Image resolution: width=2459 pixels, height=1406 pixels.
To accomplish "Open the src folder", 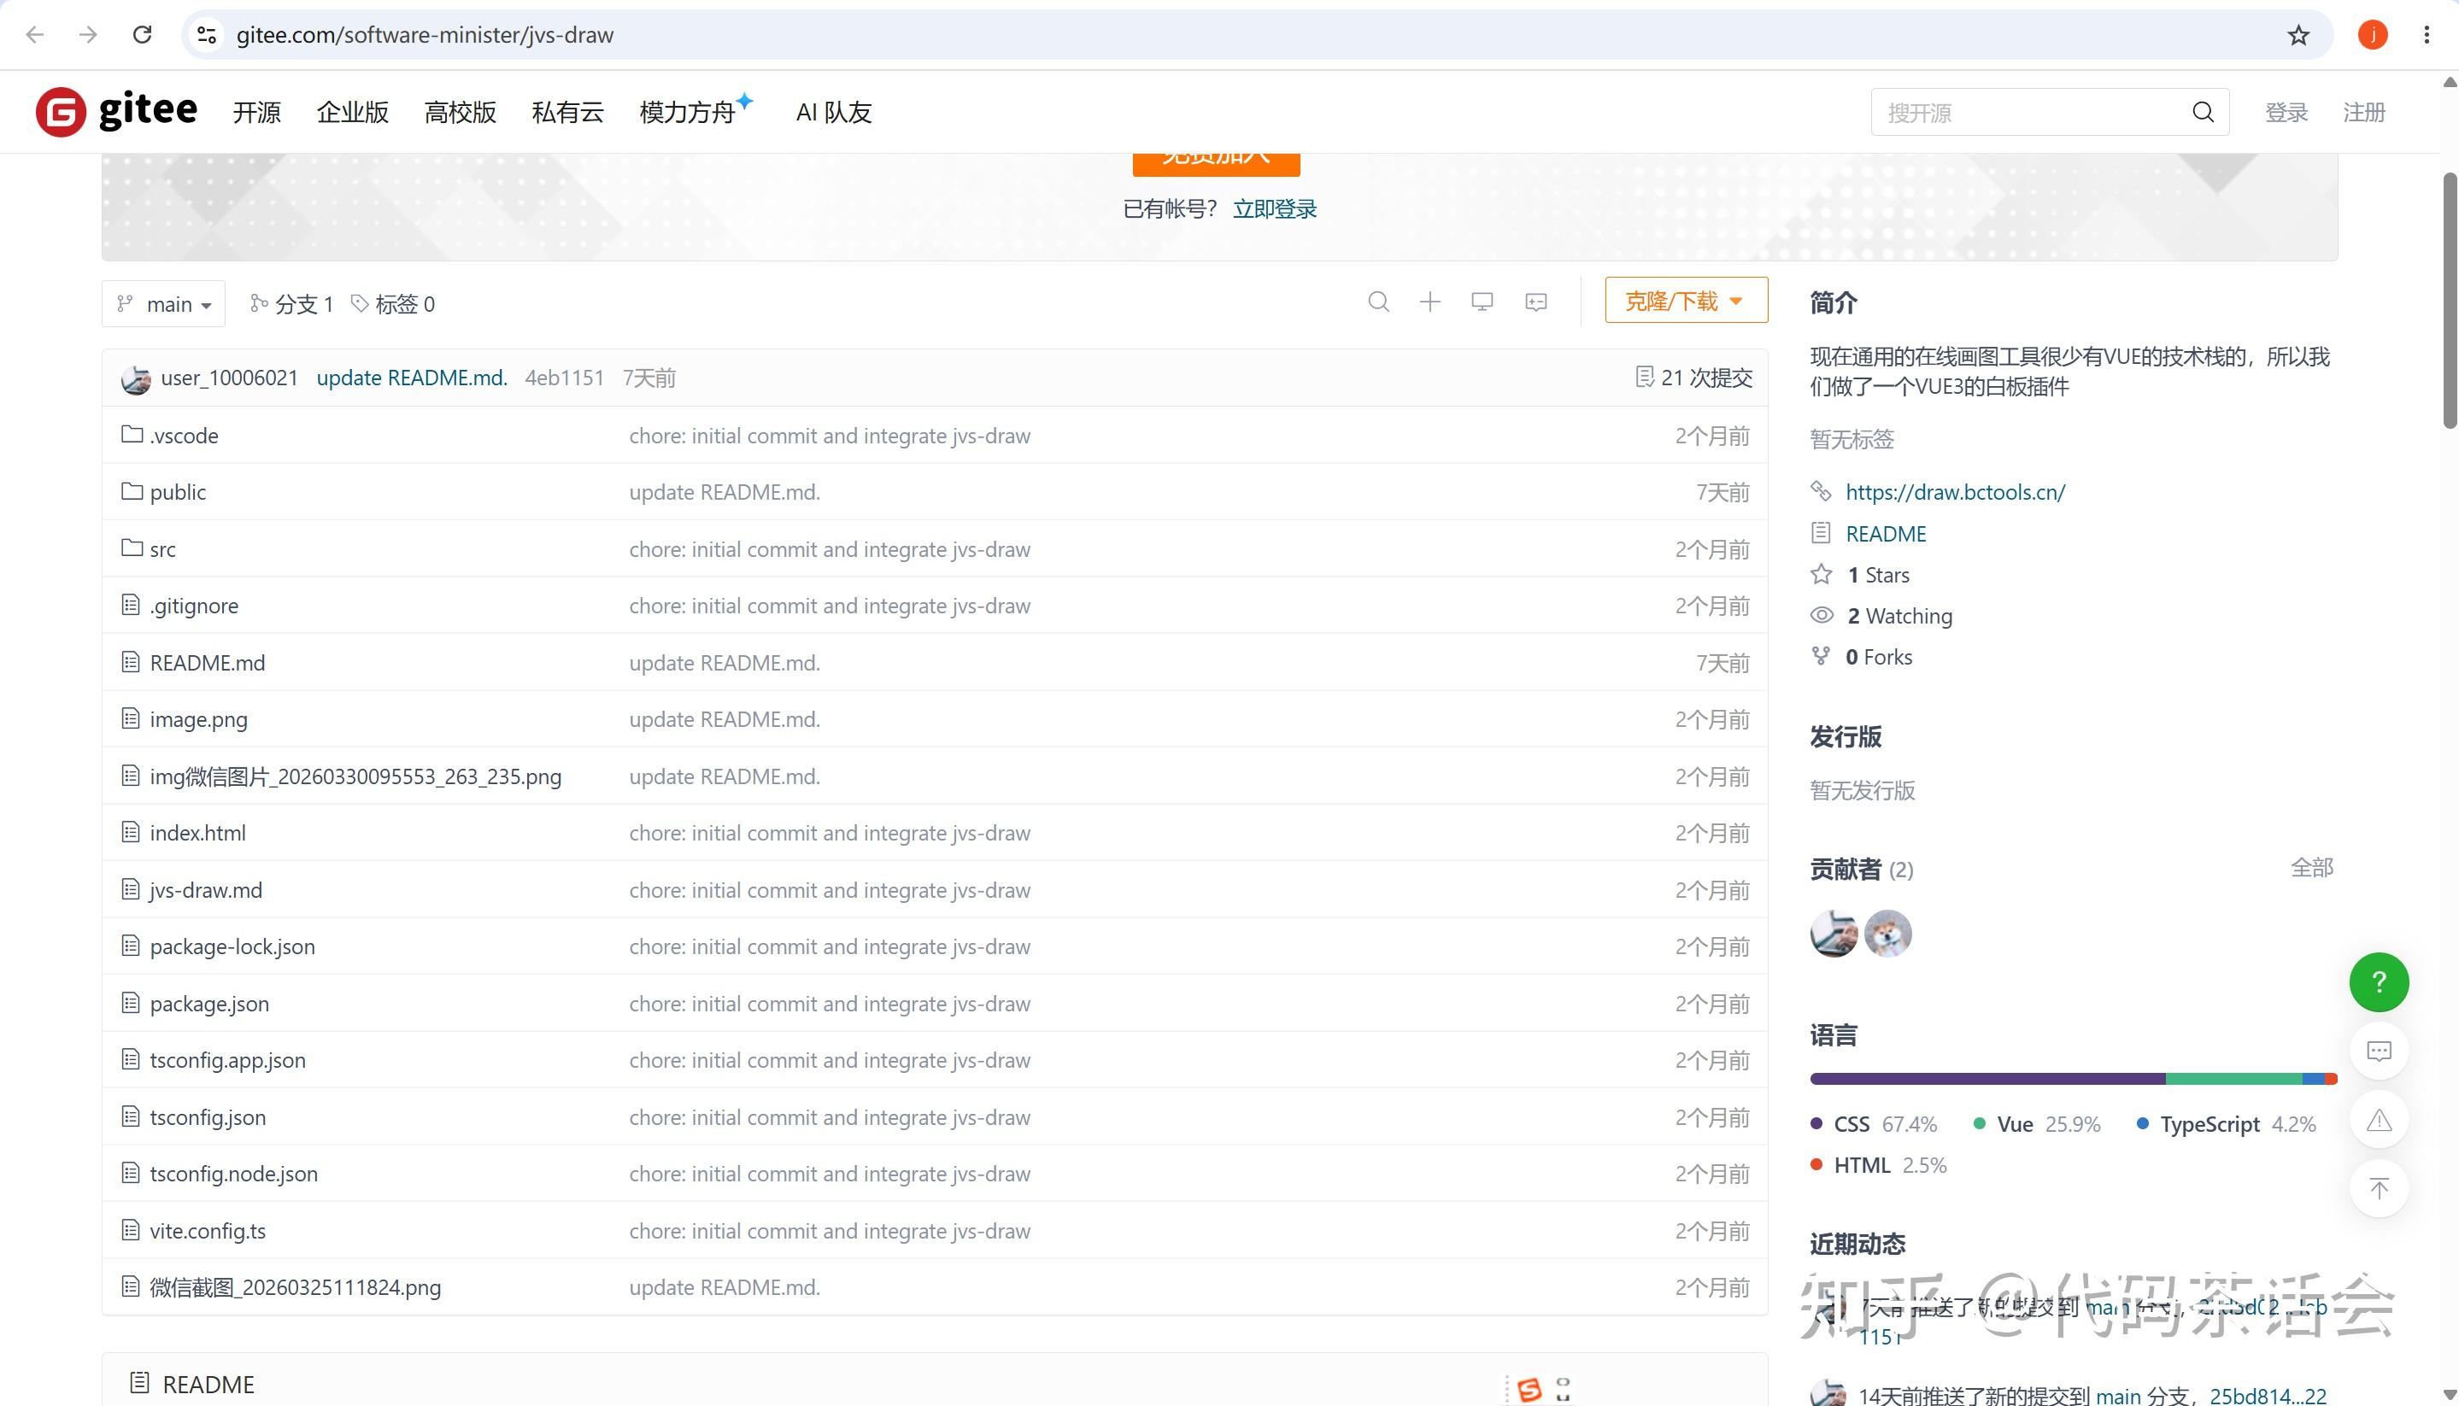I will pos(162,548).
